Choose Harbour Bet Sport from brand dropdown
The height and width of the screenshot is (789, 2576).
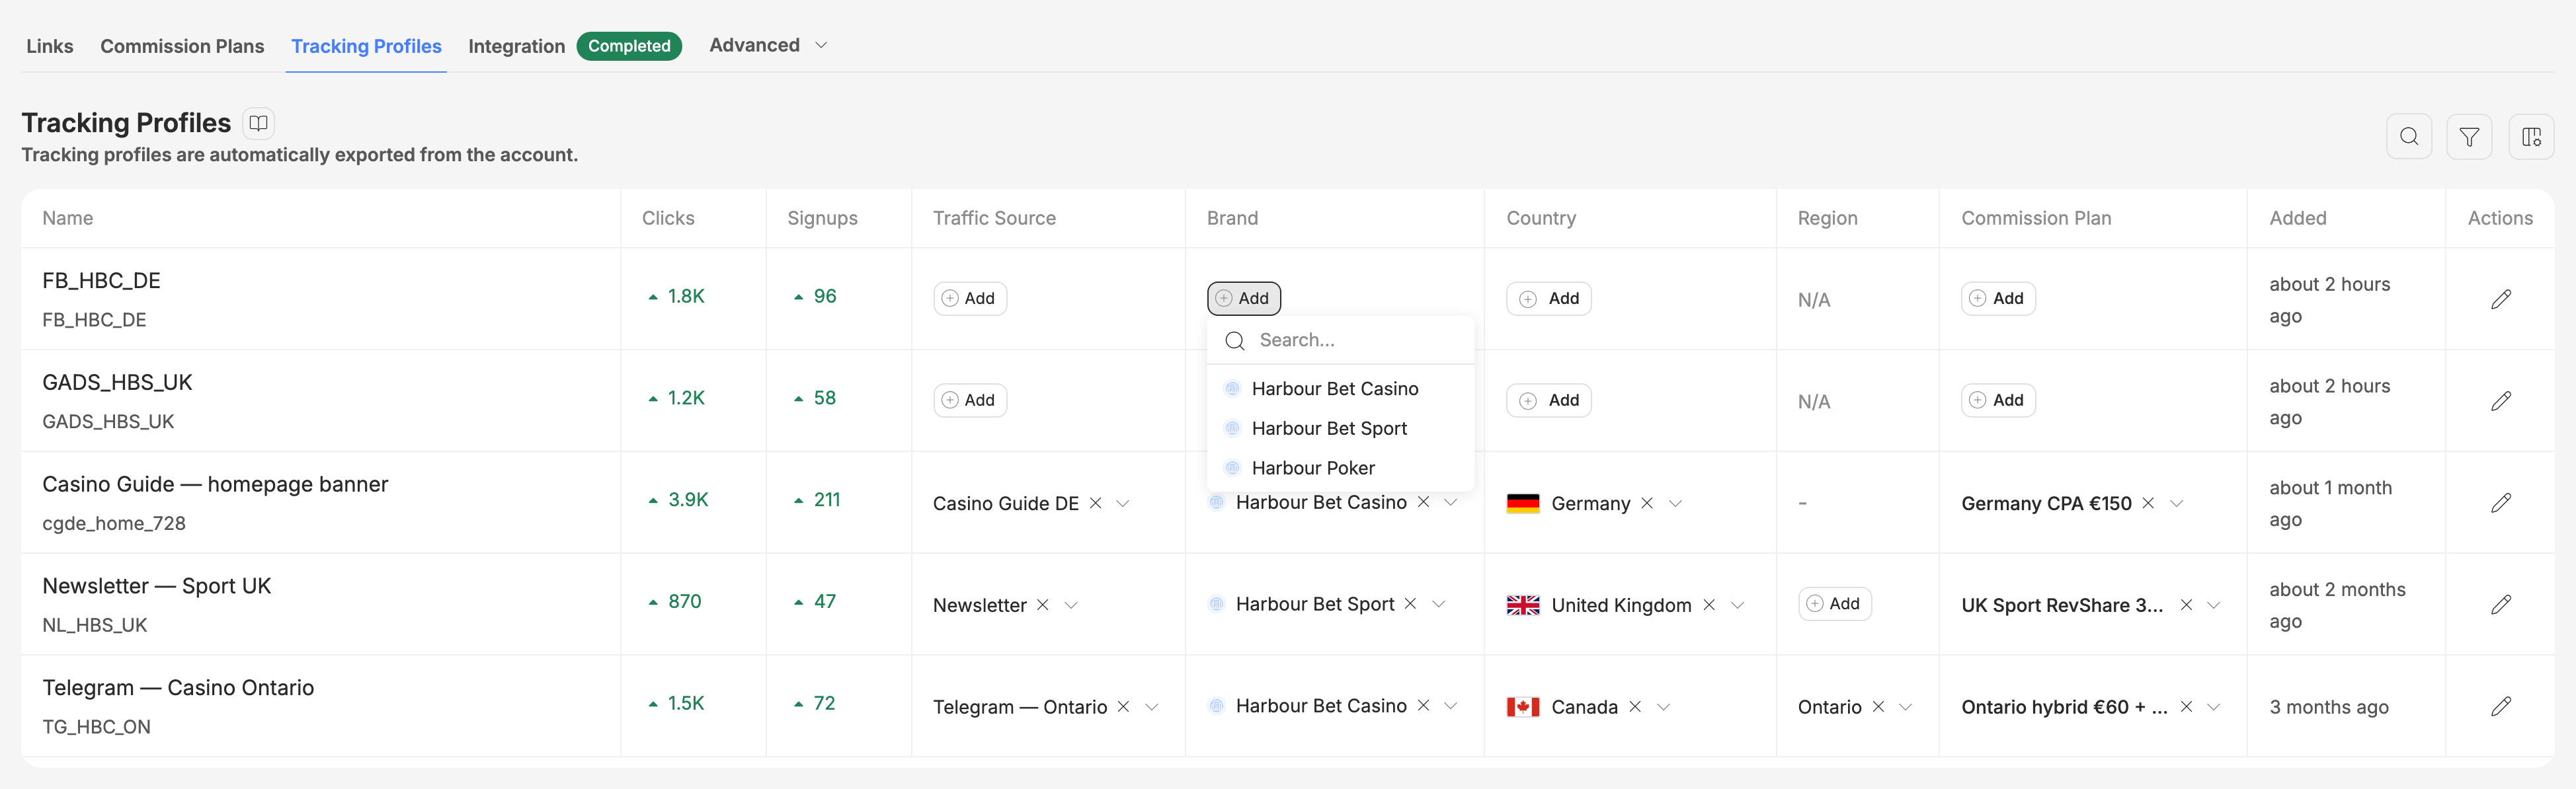pyautogui.click(x=1341, y=428)
